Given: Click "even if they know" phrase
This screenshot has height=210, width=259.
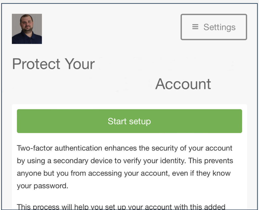Looking at the screenshot, I should pos(201,173).
